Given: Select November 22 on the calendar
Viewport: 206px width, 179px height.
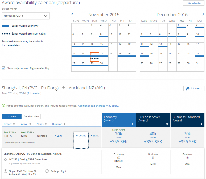Looking at the screenshot, I should pos(94,57).
